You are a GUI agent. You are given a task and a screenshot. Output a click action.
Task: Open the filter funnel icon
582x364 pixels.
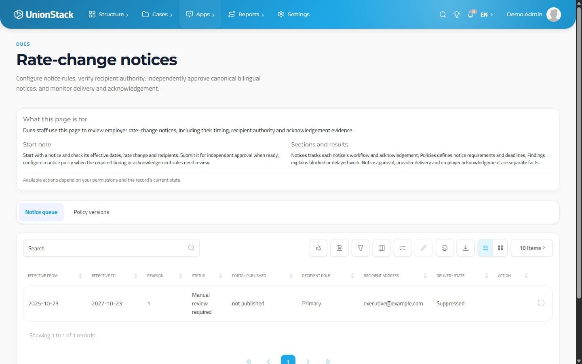pyautogui.click(x=361, y=248)
